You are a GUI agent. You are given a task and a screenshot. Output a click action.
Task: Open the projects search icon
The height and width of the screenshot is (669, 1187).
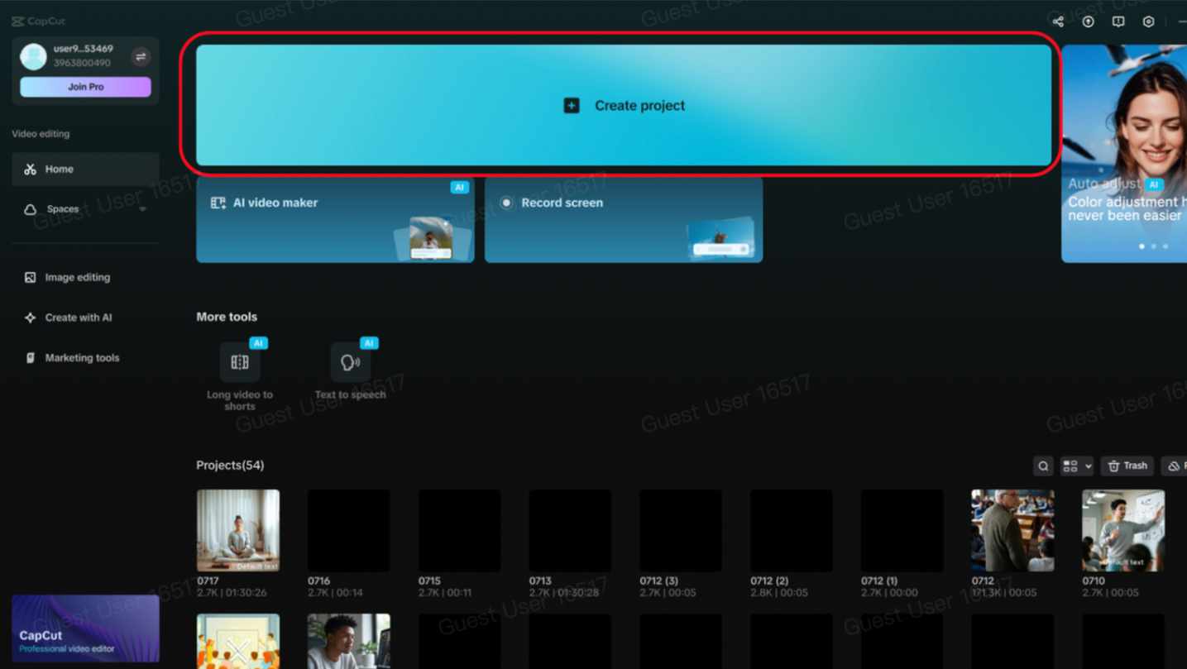(x=1043, y=466)
